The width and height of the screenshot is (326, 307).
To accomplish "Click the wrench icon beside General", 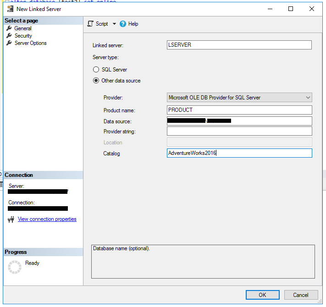I will click(x=9, y=28).
